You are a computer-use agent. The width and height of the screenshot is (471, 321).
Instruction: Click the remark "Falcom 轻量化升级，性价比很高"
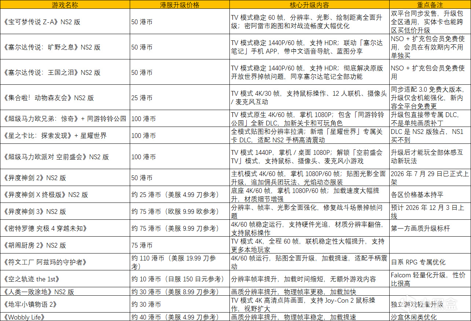430,279
